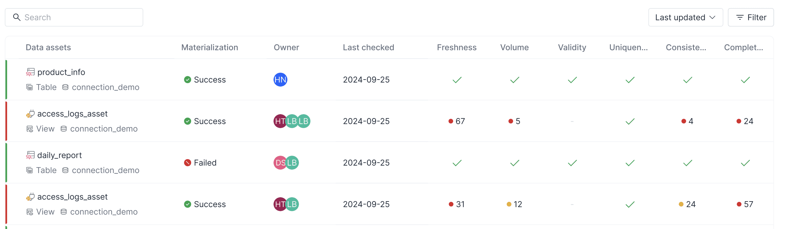Click the Last checked column header
Screen dimensions: 791x229
pyautogui.click(x=368, y=48)
